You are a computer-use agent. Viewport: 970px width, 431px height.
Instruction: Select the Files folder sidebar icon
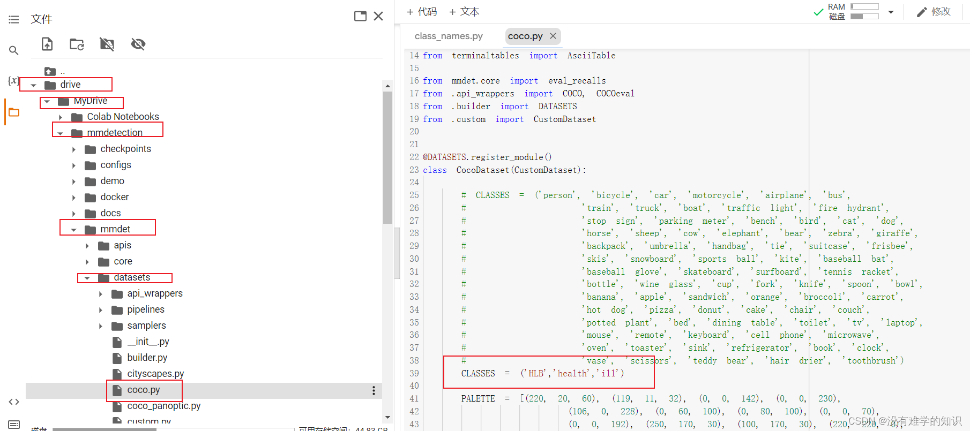click(x=14, y=112)
